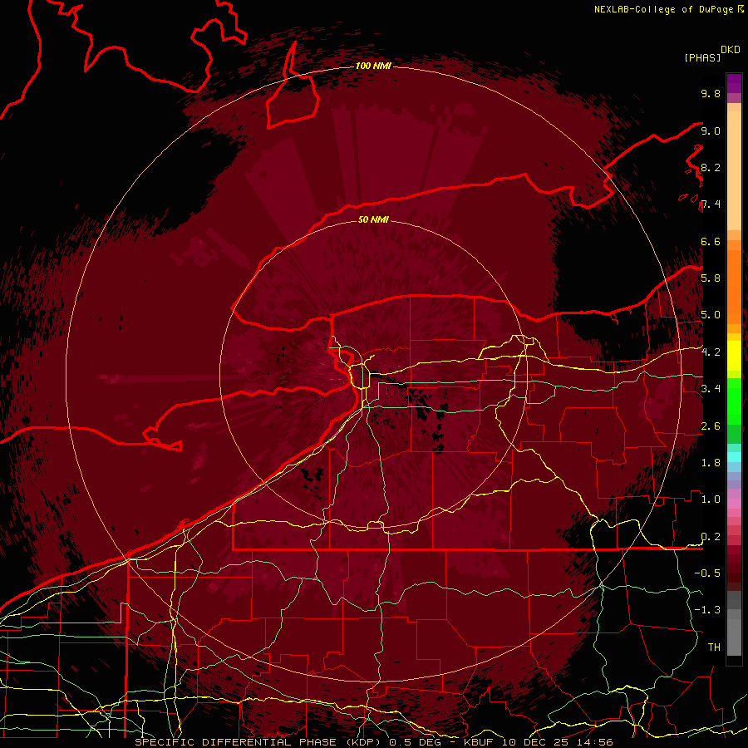The image size is (748, 748).
Task: Click the 2.6 scale value
Action: click(711, 426)
